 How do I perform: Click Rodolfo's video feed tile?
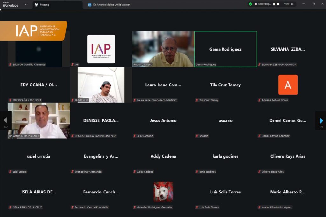tap(163, 49)
